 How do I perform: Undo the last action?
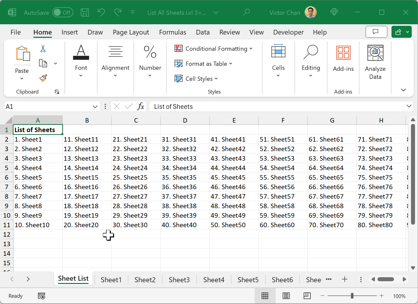pos(101,12)
